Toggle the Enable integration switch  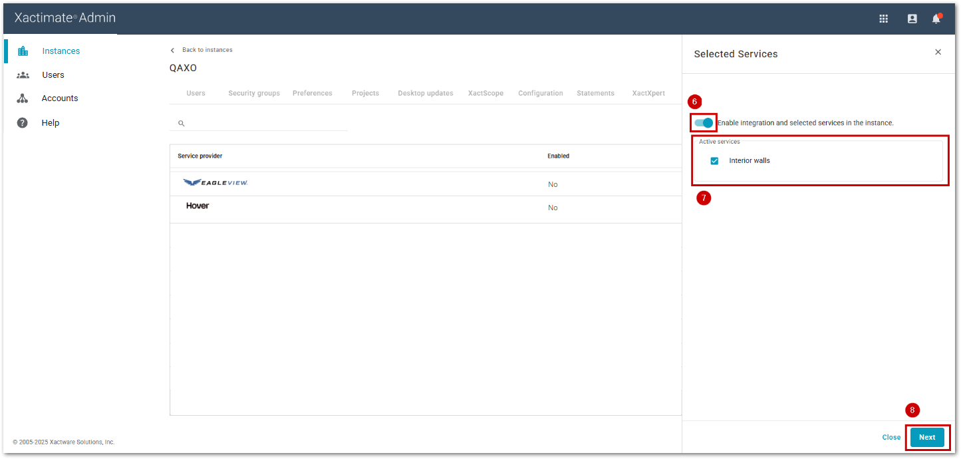[704, 123]
